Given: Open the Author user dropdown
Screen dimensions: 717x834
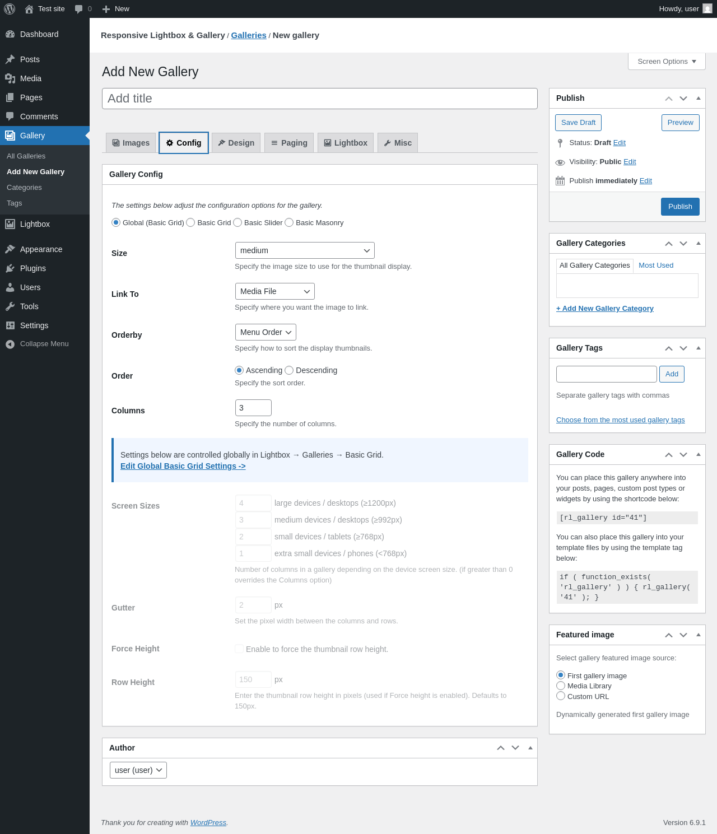Looking at the screenshot, I should [x=138, y=770].
